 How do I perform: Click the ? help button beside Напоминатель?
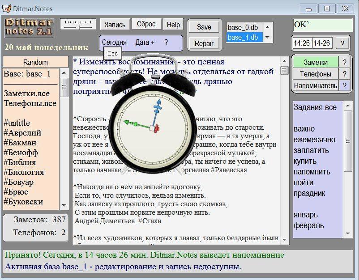point(344,85)
